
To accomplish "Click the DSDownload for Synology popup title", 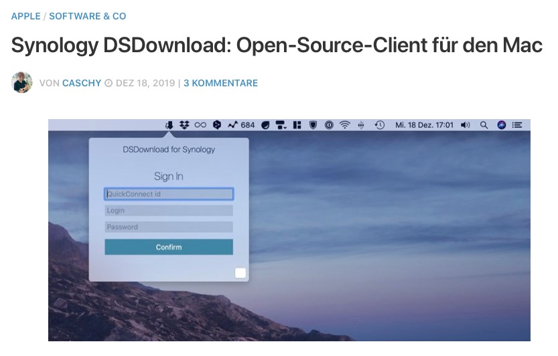I will (x=169, y=149).
